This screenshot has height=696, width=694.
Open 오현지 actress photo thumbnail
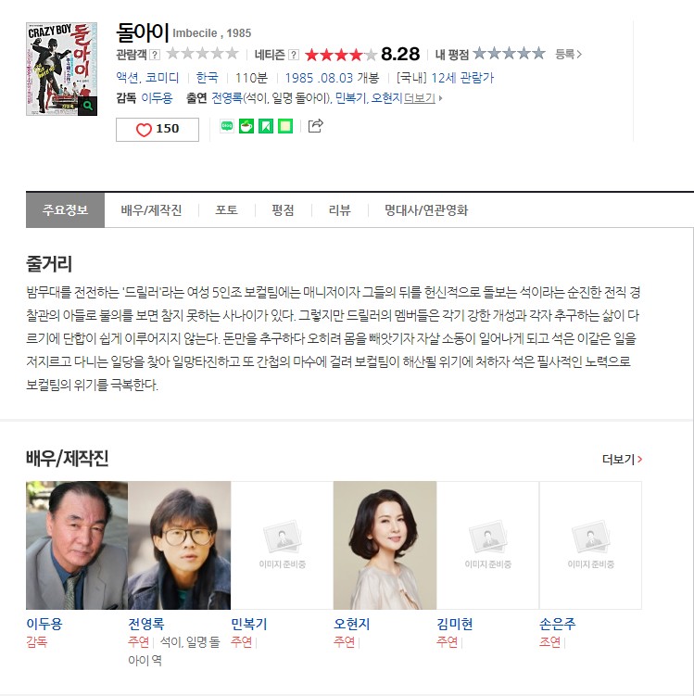pos(385,545)
